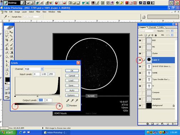Select the Rectangular Marquee tool
Screen dimensions: 180x135
7,32
